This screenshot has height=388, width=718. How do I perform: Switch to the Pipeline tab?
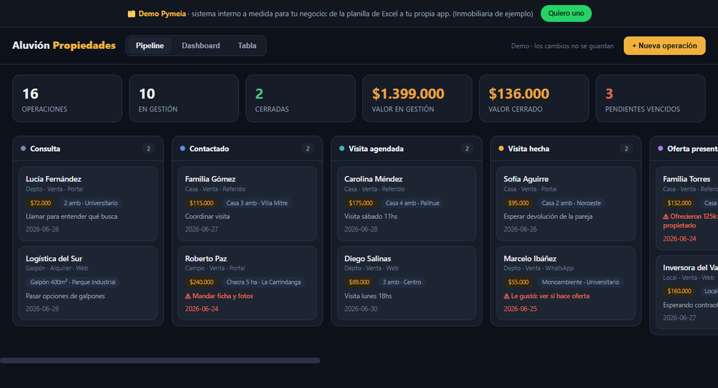point(149,46)
